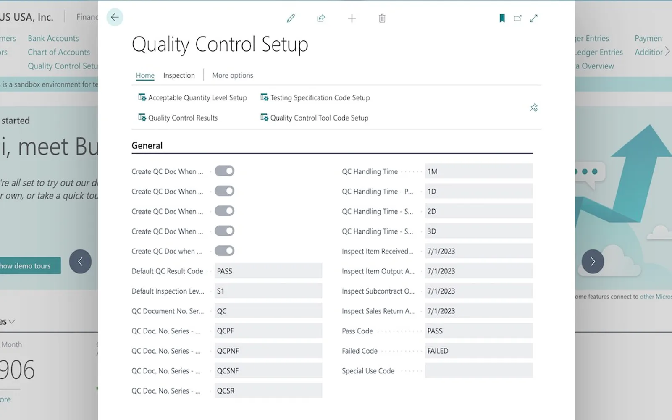Click the QC Handling Time field 1M

(x=479, y=171)
